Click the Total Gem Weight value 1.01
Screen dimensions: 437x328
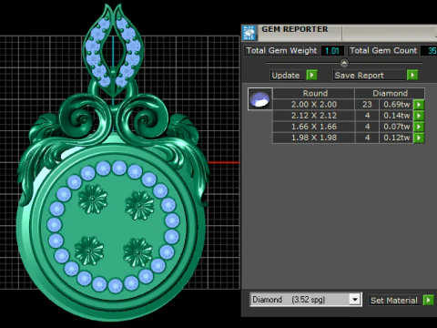pyautogui.click(x=332, y=51)
